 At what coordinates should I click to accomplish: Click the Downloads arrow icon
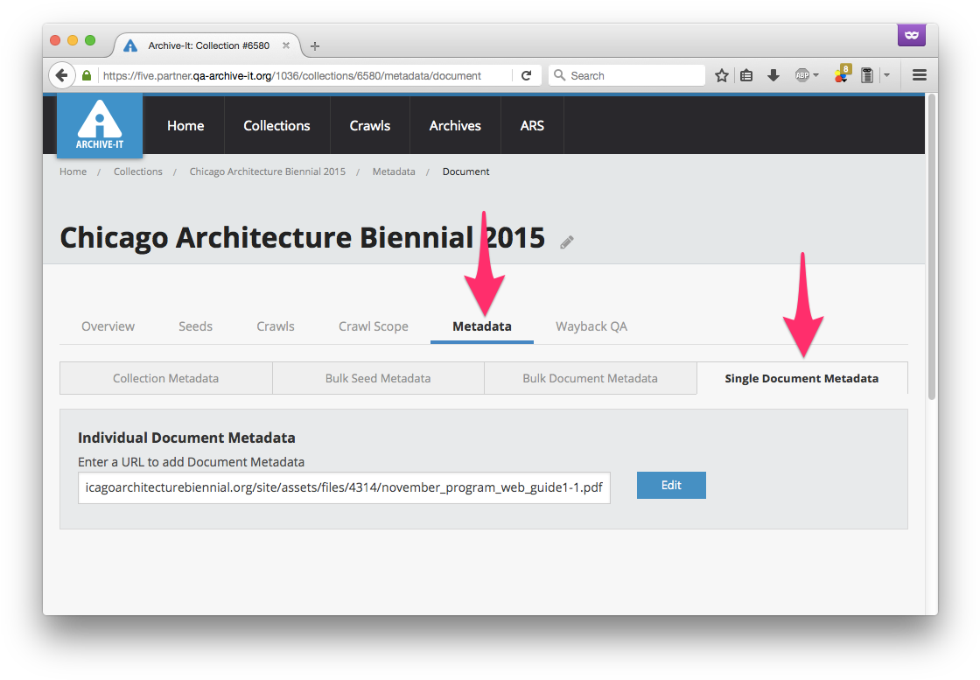click(x=773, y=75)
